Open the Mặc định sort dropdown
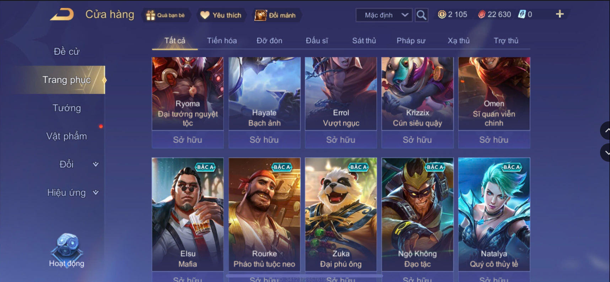This screenshot has height=282, width=610. pyautogui.click(x=384, y=15)
